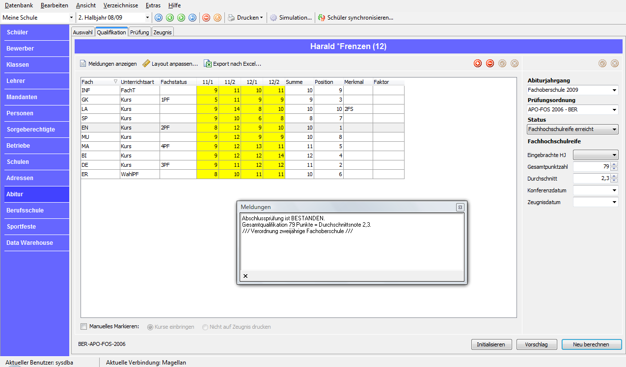
Task: Close the Meldungen popup window
Action: point(460,207)
